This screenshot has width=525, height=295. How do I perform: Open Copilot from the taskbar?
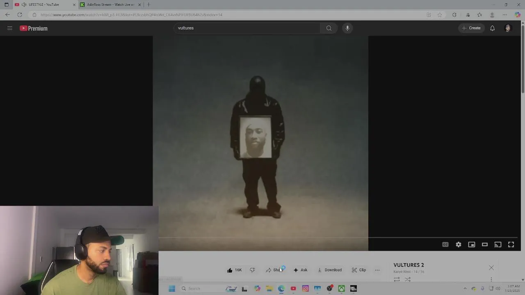(x=257, y=288)
